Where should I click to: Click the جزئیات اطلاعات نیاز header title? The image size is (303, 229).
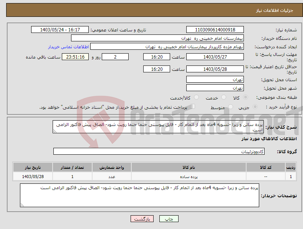click(275, 10)
